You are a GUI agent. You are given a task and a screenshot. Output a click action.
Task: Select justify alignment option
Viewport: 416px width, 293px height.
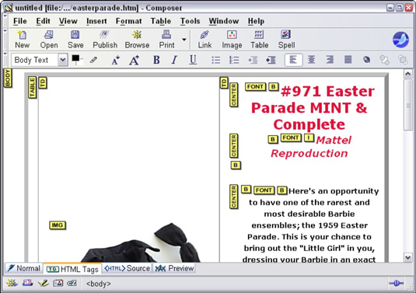tap(348, 60)
